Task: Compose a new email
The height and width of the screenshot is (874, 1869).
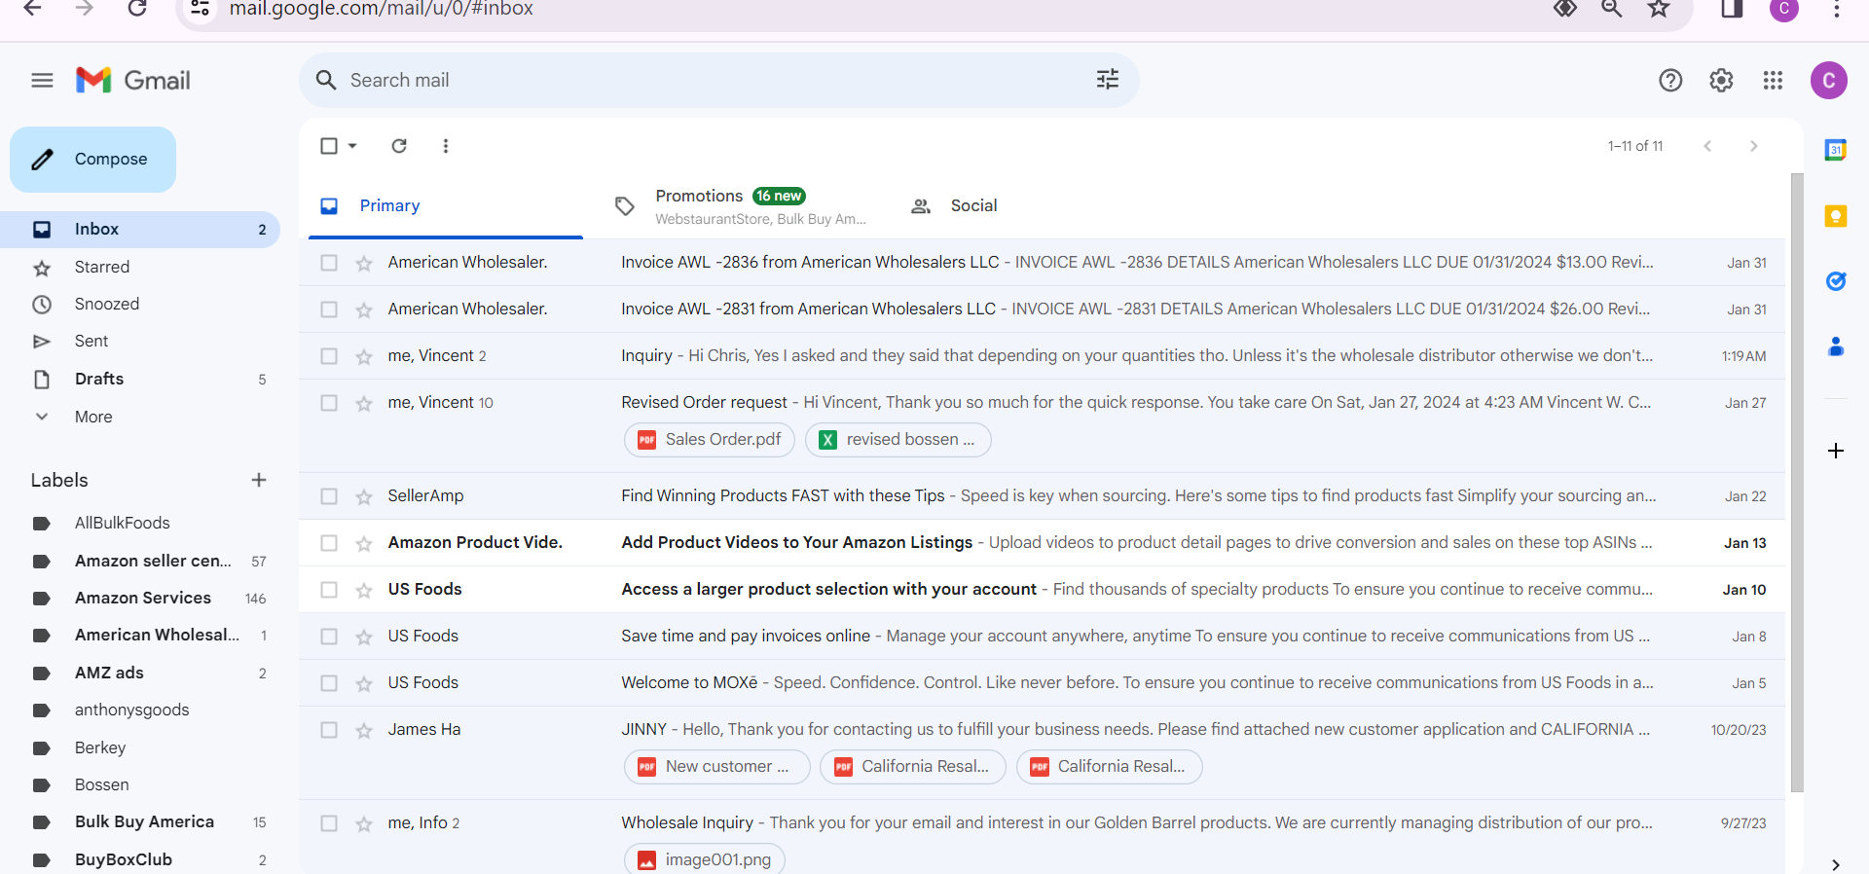Action: (x=93, y=159)
